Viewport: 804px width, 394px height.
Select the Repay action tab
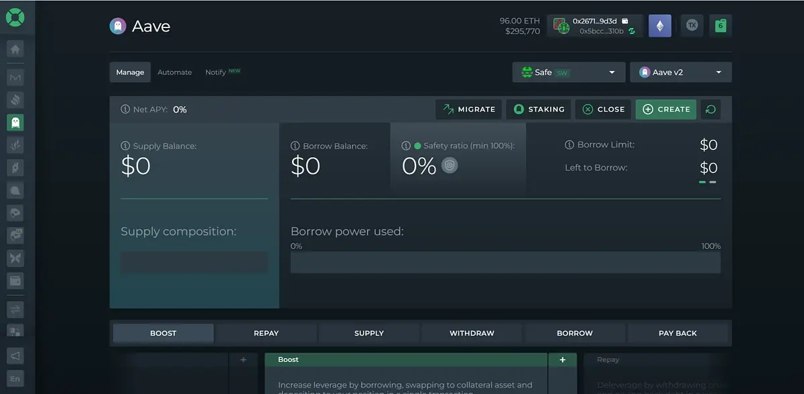266,333
